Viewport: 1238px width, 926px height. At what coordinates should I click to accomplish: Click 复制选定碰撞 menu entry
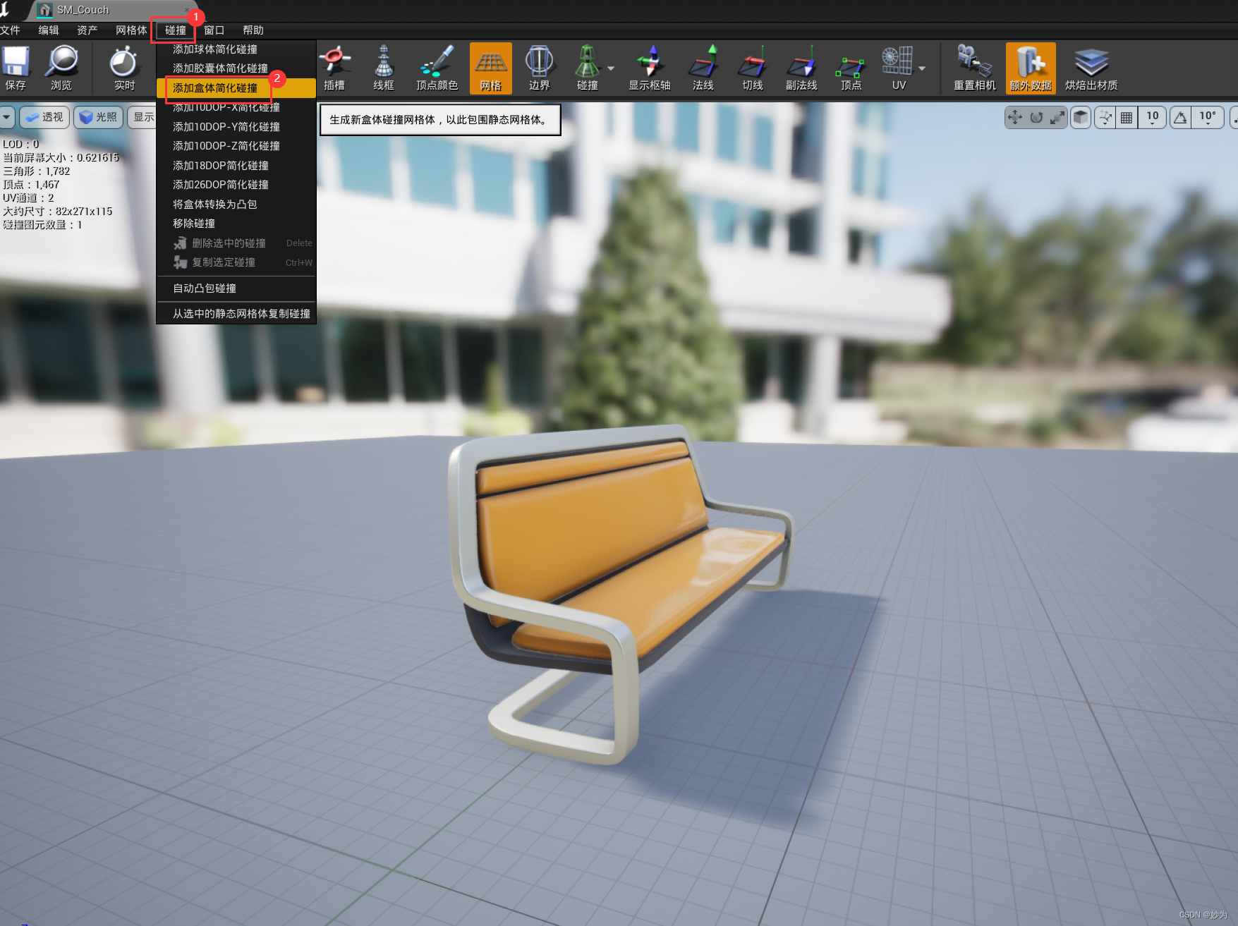(236, 262)
